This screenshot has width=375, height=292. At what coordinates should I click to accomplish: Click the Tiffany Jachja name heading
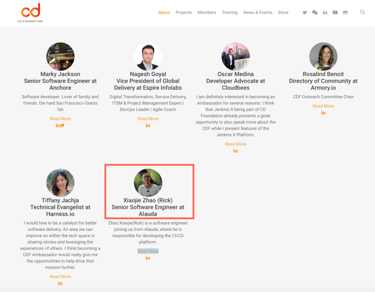(60, 200)
